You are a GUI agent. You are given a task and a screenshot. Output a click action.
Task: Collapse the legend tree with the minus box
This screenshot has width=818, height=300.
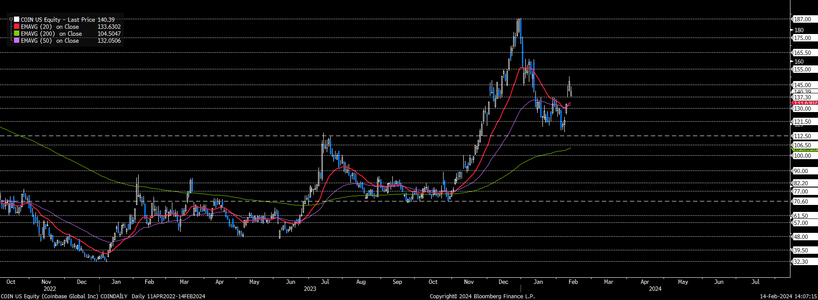[x=11, y=19]
